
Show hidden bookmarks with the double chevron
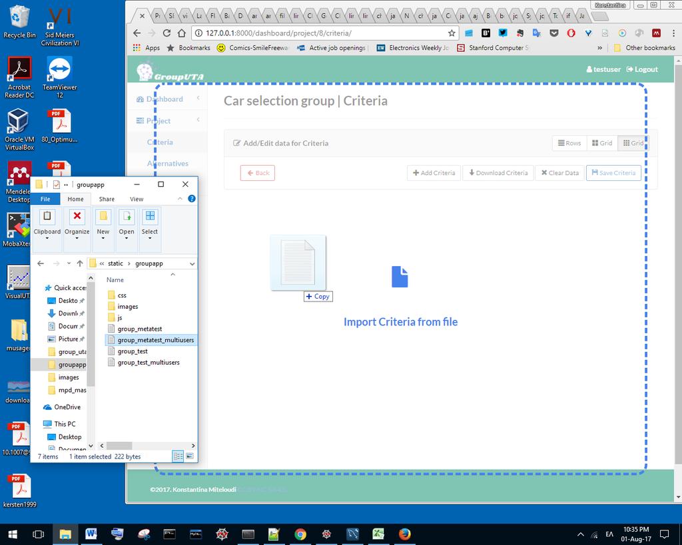[x=600, y=48]
